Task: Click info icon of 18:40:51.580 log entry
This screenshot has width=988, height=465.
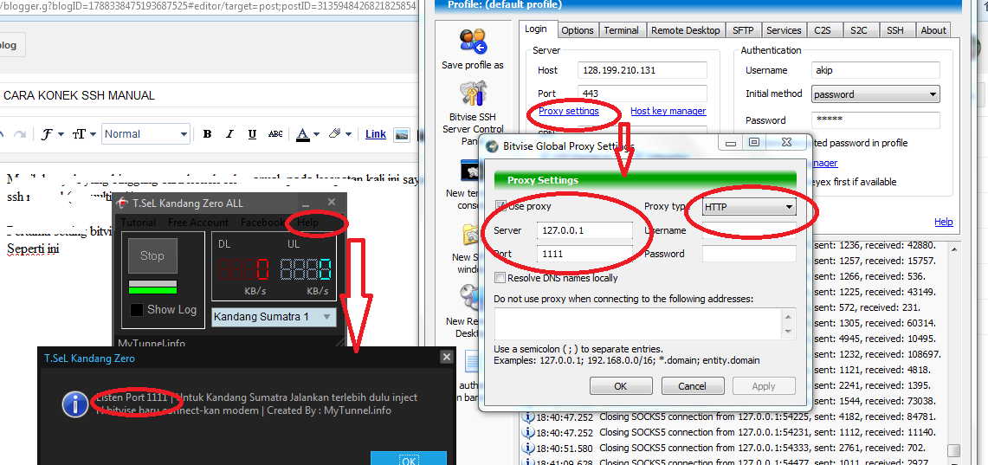Action: click(529, 448)
